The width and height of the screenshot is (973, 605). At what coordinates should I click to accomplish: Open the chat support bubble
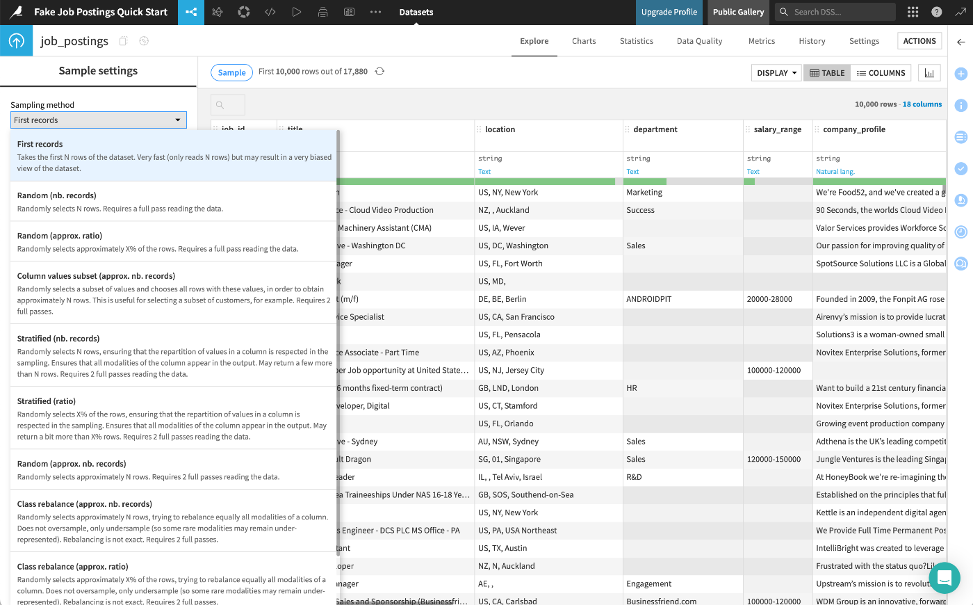point(945,578)
